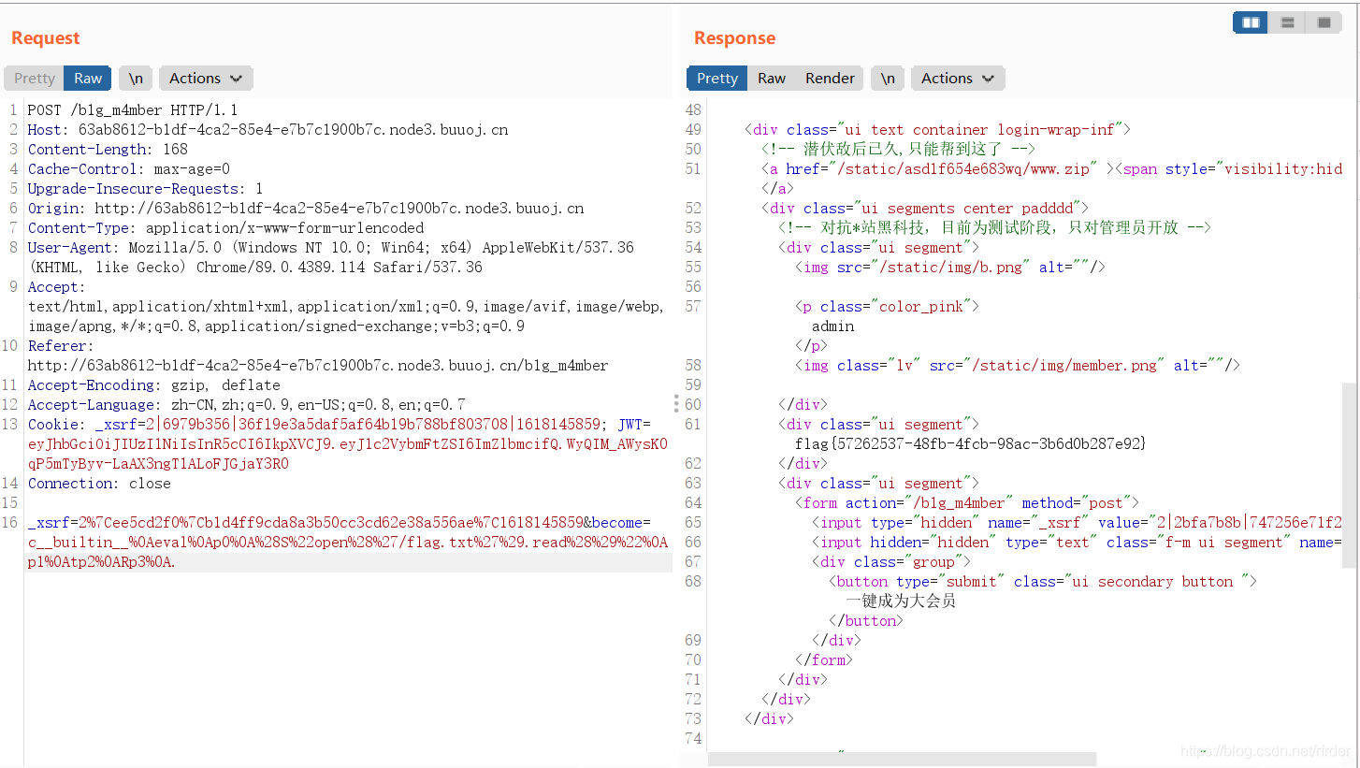Click the Content-Length: 168 header
Screen dimensions: 1360x768
(108, 150)
